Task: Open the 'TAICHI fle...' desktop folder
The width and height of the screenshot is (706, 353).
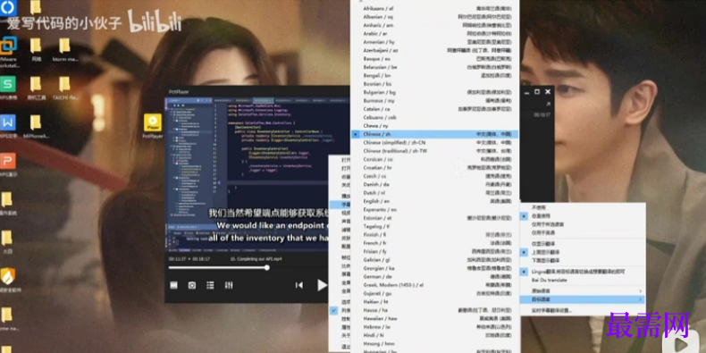Action: point(64,88)
